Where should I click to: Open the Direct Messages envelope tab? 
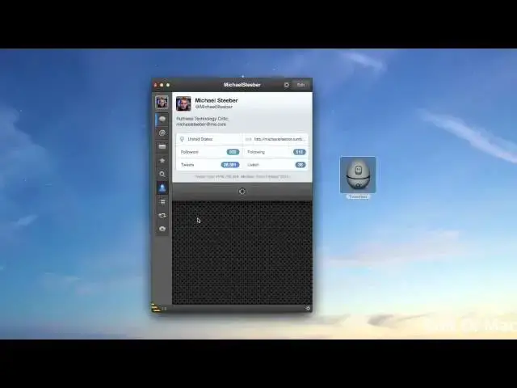[x=162, y=146]
